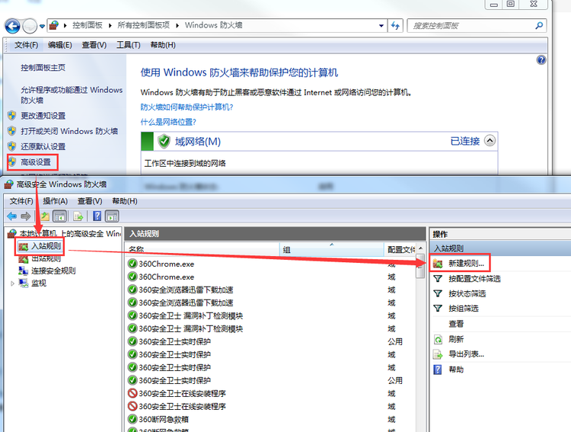
Task: Click the forward arrow in Control Panel window
Action: 30,26
